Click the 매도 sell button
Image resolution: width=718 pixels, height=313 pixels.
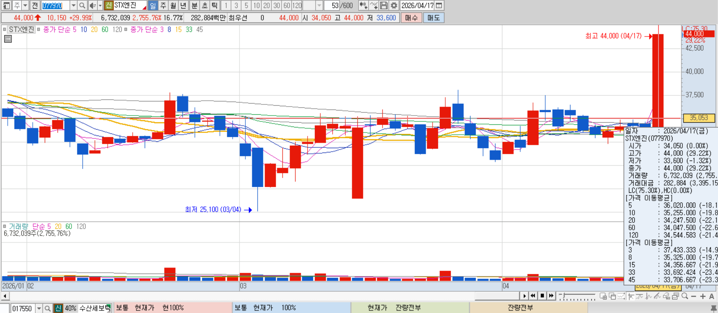[434, 18]
